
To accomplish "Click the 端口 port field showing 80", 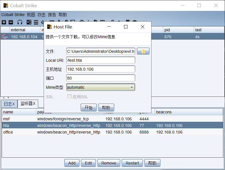I will pos(100,78).
